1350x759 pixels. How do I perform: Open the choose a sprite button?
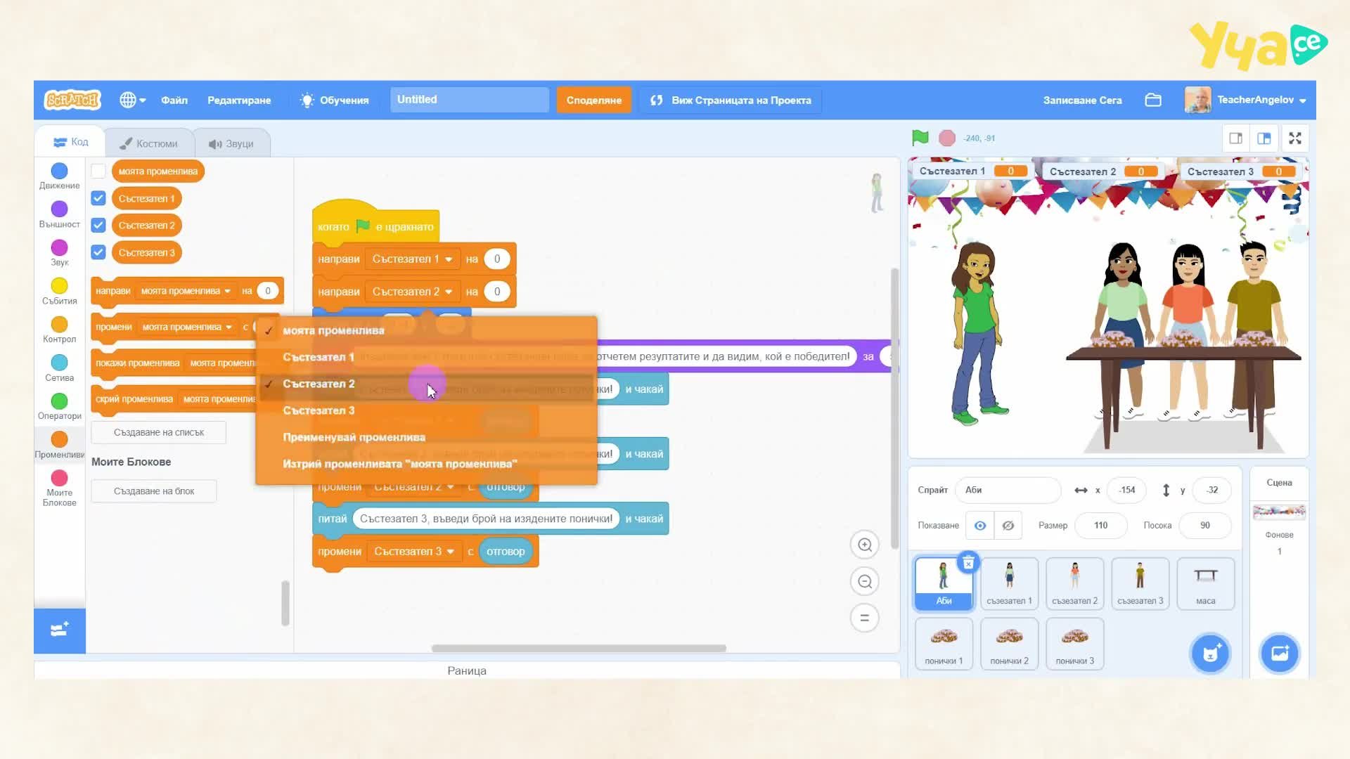[1210, 654]
